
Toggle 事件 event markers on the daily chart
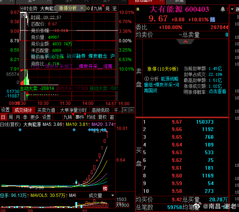pos(80,117)
